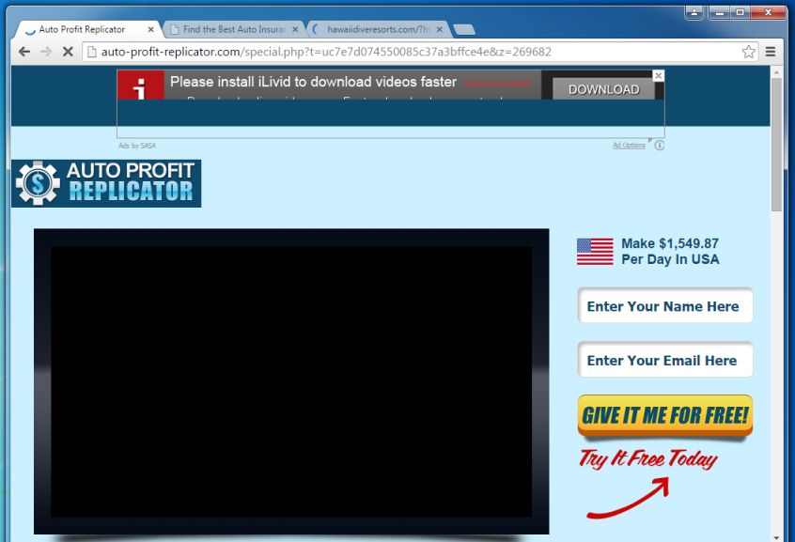The width and height of the screenshot is (795, 542).
Task: Click the Try It Free Today text
Action: 648,458
